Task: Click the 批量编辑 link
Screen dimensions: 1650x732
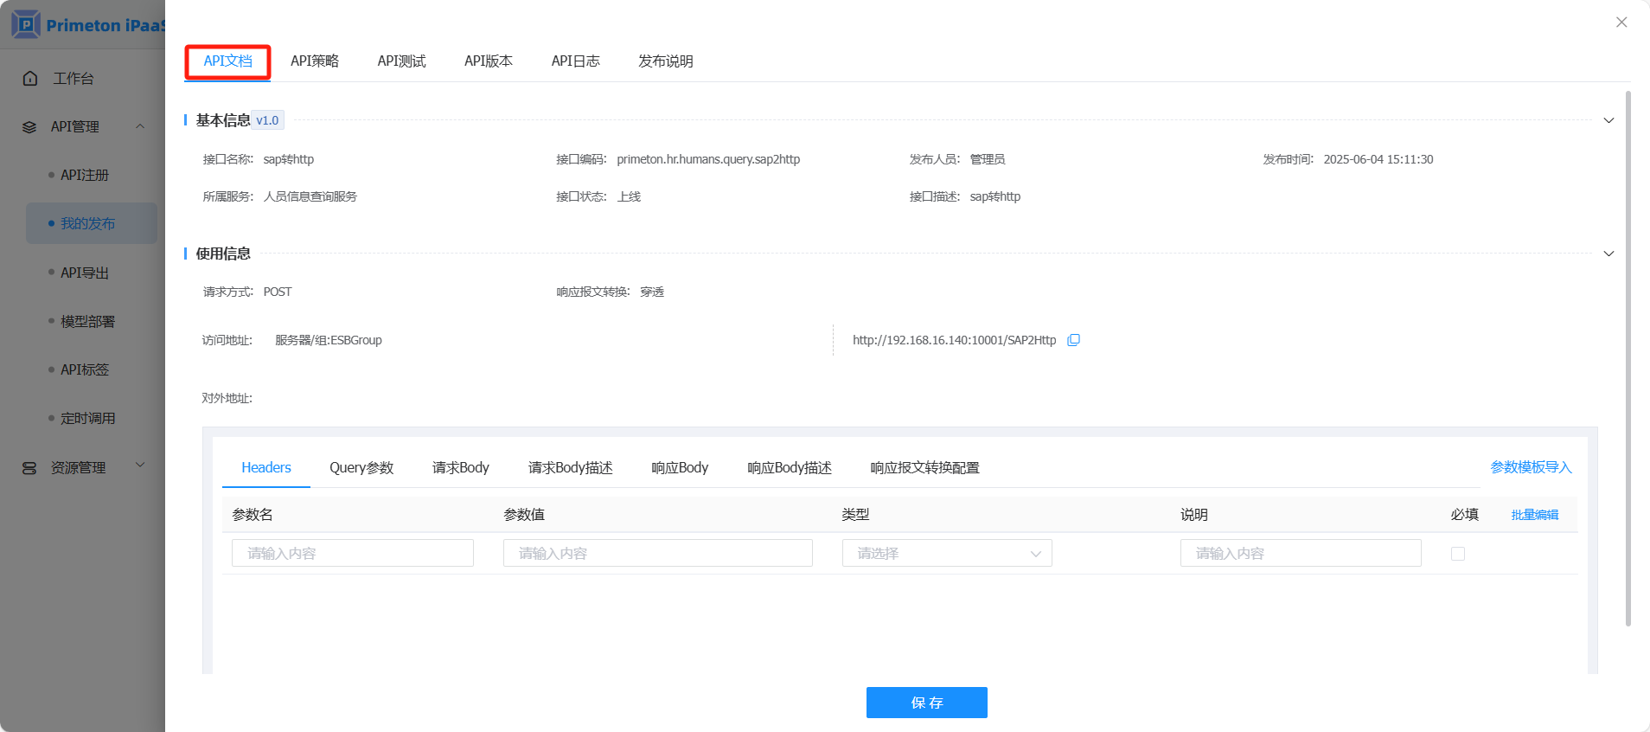Action: pos(1534,515)
